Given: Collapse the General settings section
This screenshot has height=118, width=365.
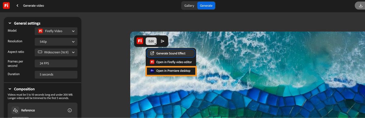Looking at the screenshot, I should [10, 23].
